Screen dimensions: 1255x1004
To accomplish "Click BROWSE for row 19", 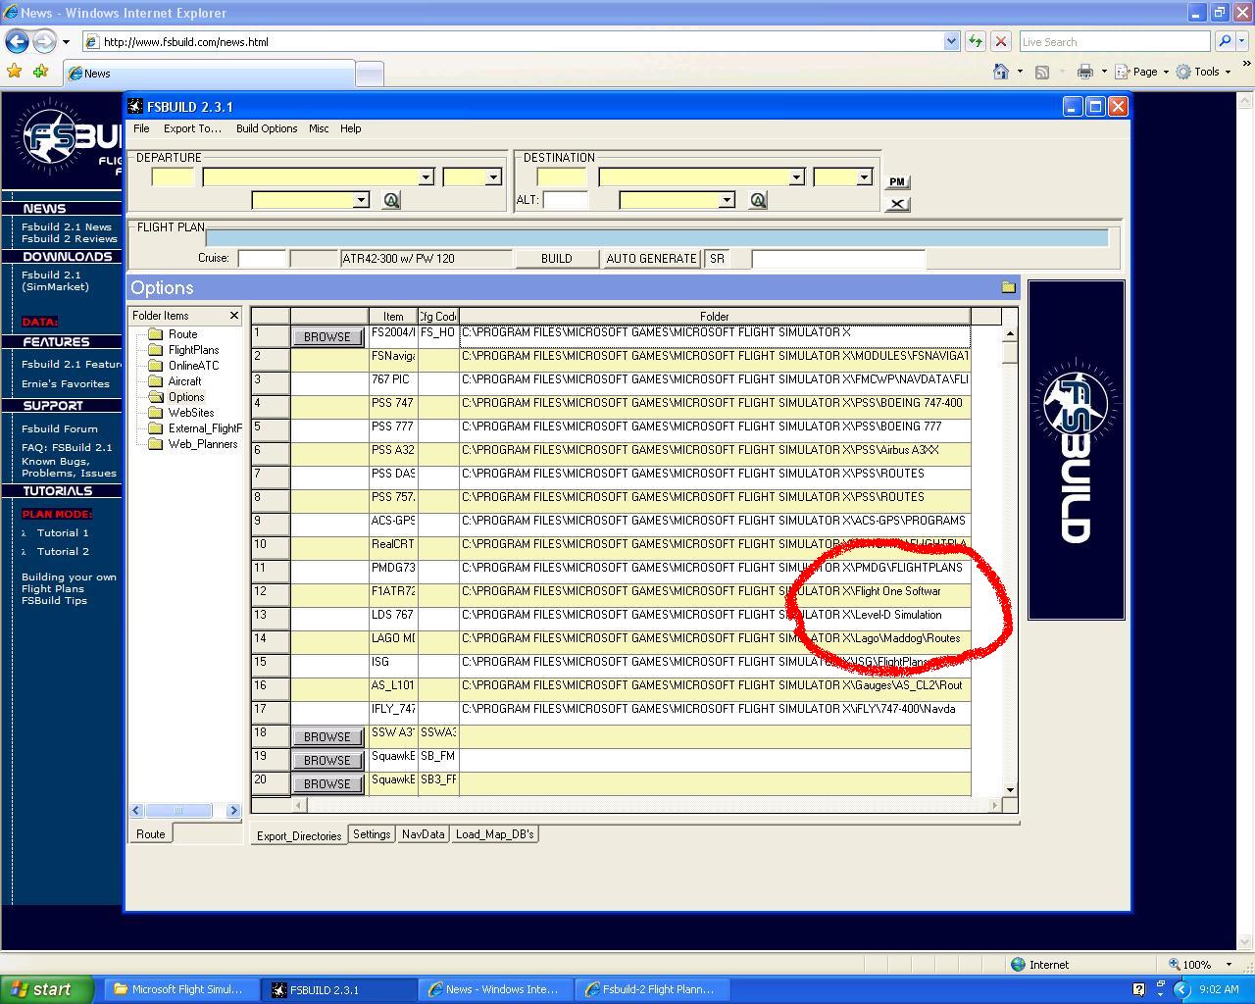I will tap(327, 761).
